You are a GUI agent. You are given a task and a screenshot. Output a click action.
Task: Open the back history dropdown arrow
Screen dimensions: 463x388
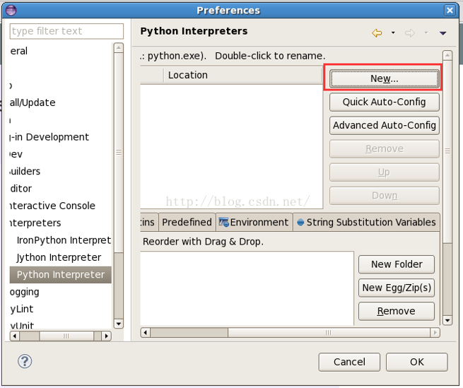[393, 33]
